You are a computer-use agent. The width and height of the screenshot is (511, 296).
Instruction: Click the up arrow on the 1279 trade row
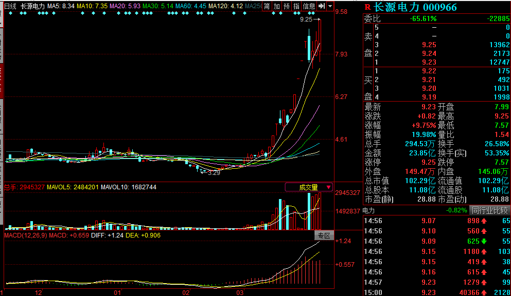point(484,282)
